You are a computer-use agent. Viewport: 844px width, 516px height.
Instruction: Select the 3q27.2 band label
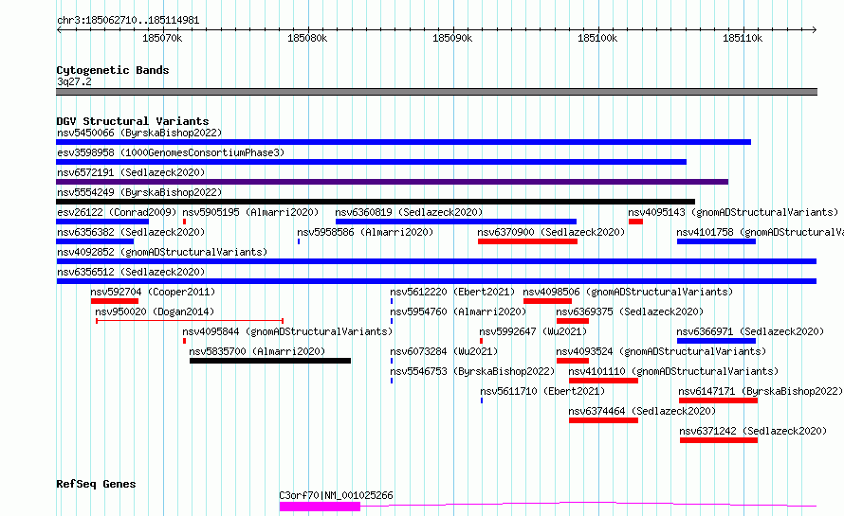pyautogui.click(x=74, y=81)
